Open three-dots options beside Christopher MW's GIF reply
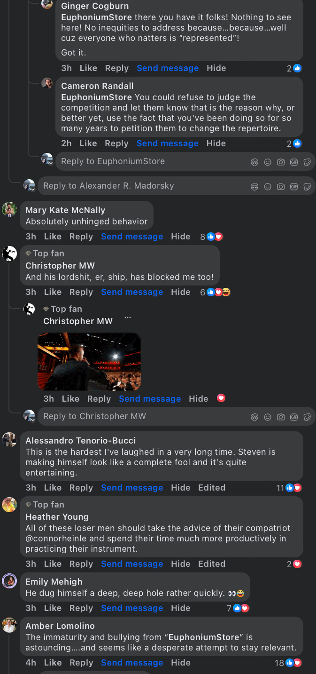The image size is (316, 674). (128, 318)
